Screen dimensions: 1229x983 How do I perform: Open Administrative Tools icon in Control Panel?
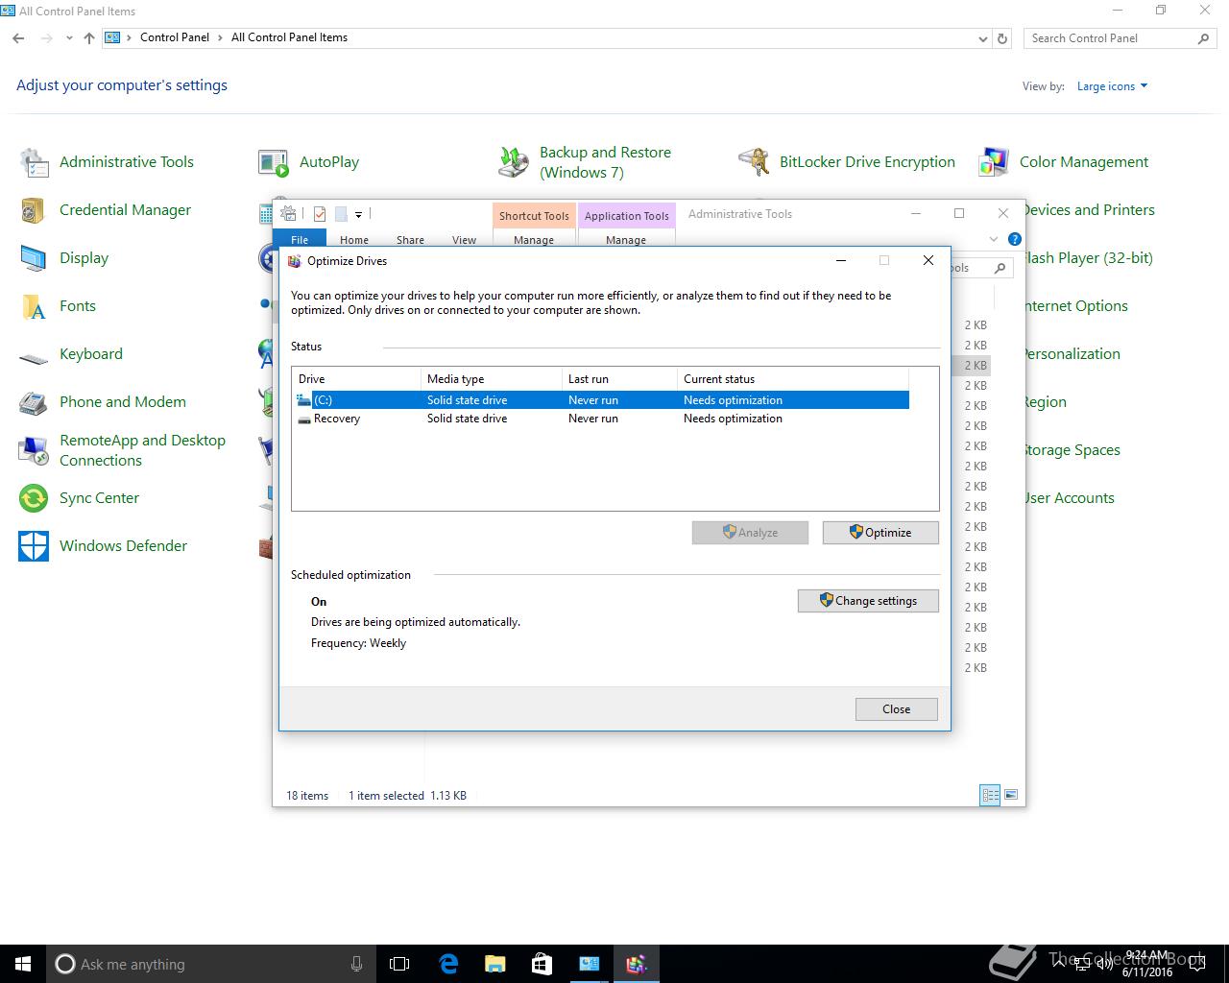pos(34,162)
